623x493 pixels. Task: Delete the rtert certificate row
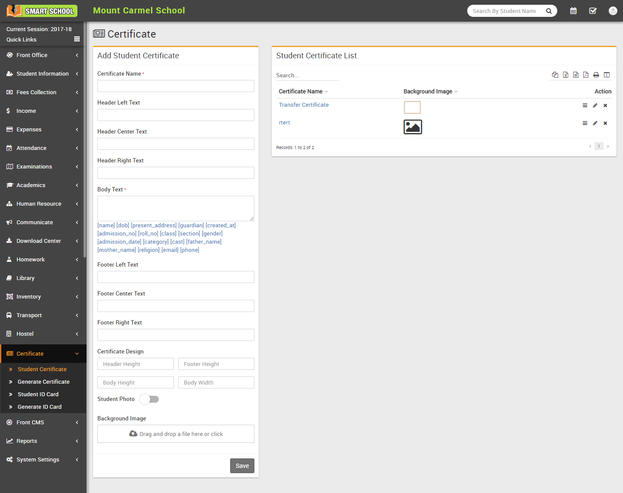pyautogui.click(x=605, y=123)
